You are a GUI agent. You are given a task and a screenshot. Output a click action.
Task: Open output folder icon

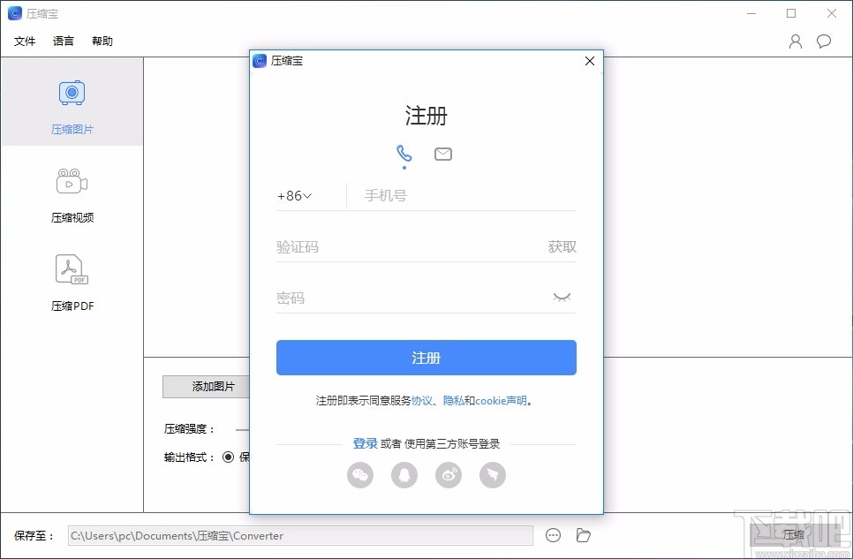(x=583, y=535)
